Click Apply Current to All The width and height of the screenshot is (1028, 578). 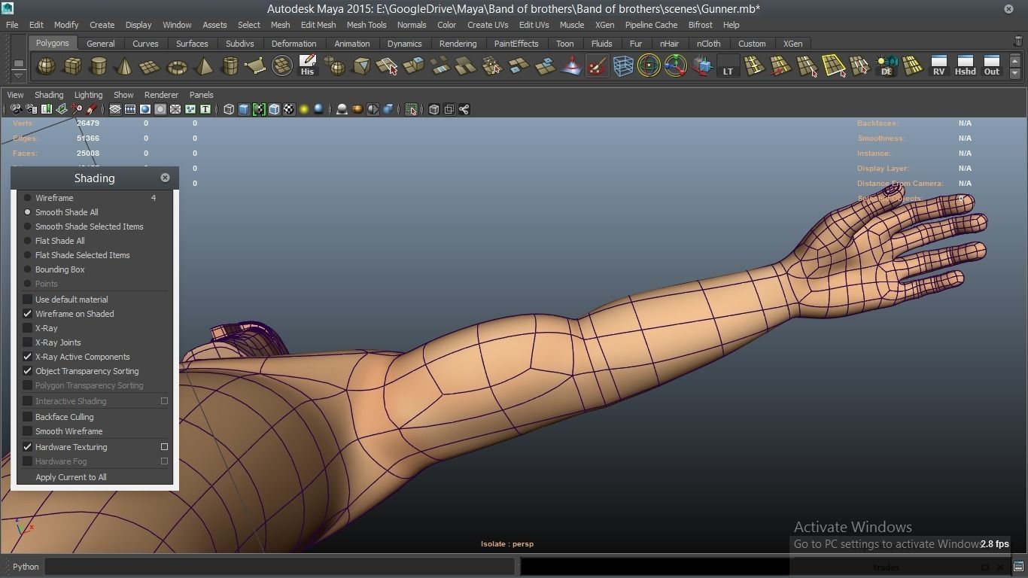(71, 477)
